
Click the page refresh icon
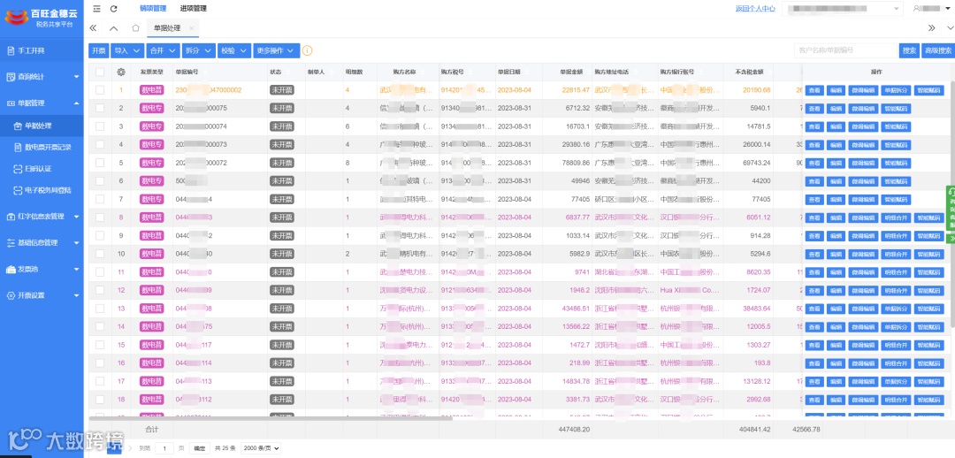114,9
